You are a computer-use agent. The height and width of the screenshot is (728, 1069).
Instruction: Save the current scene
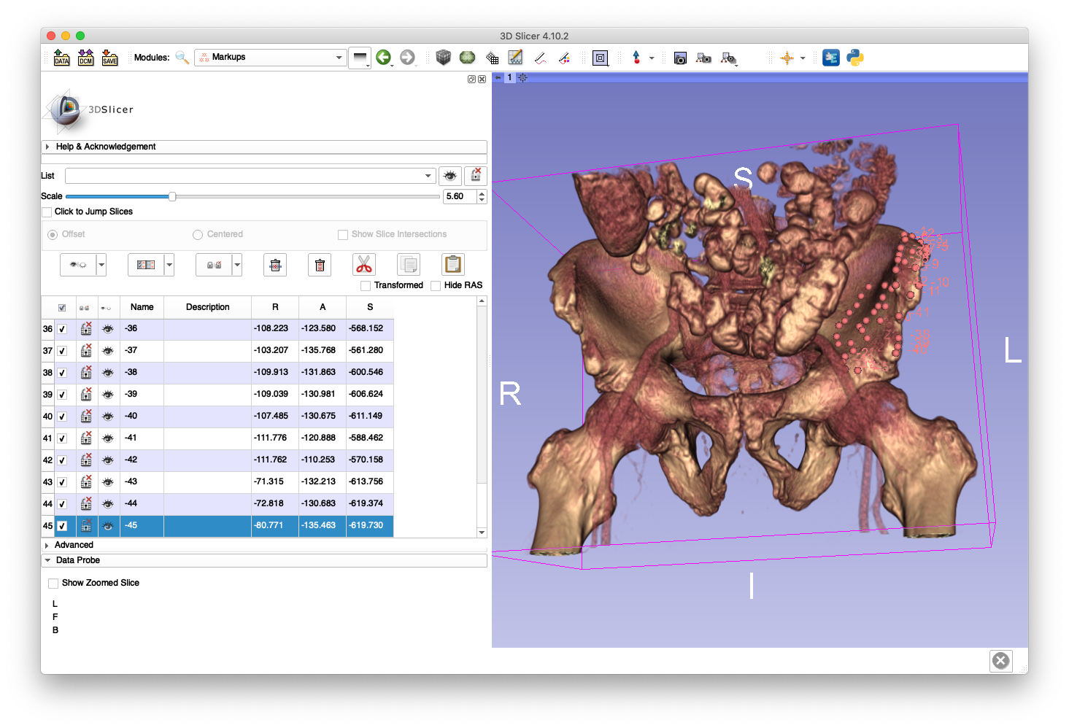click(x=109, y=57)
